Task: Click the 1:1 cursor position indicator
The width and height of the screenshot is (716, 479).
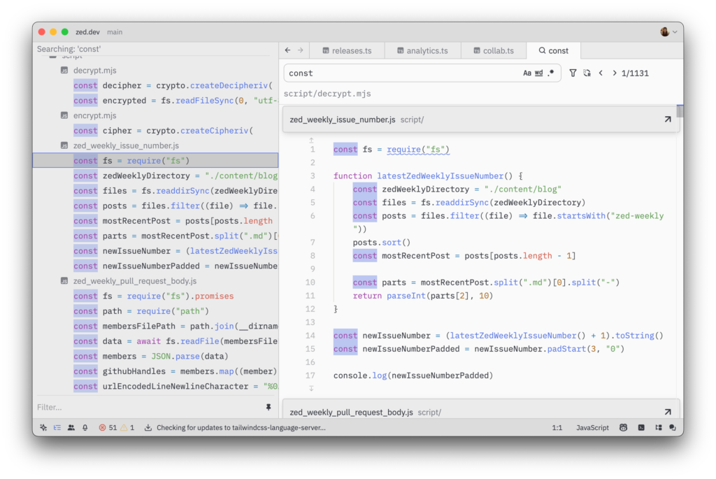Action: [557, 428]
